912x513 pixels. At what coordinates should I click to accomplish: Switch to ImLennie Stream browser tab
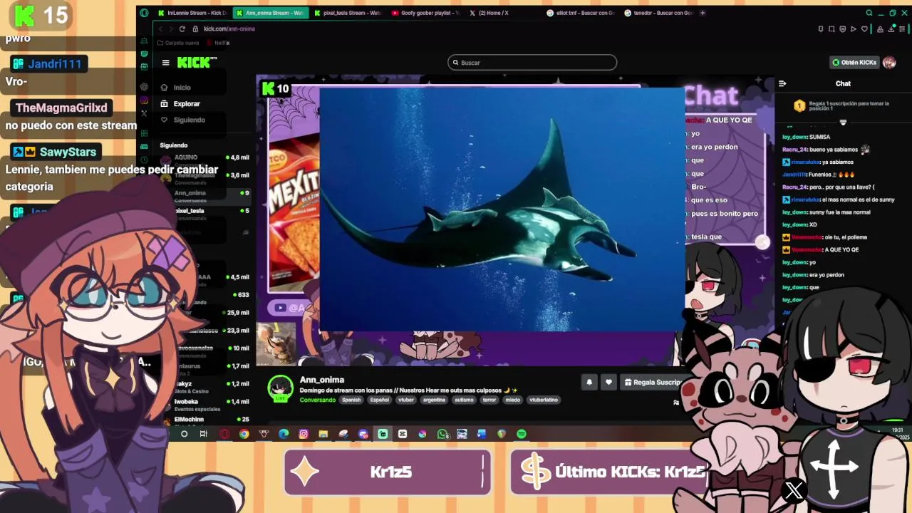click(192, 13)
